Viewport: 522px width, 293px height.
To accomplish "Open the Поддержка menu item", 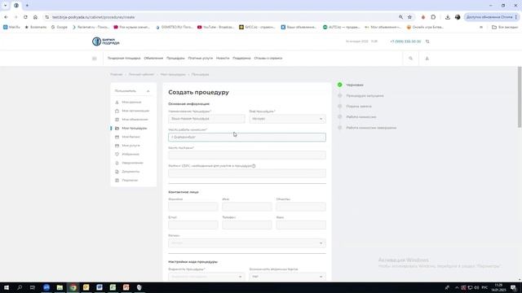I will (241, 58).
